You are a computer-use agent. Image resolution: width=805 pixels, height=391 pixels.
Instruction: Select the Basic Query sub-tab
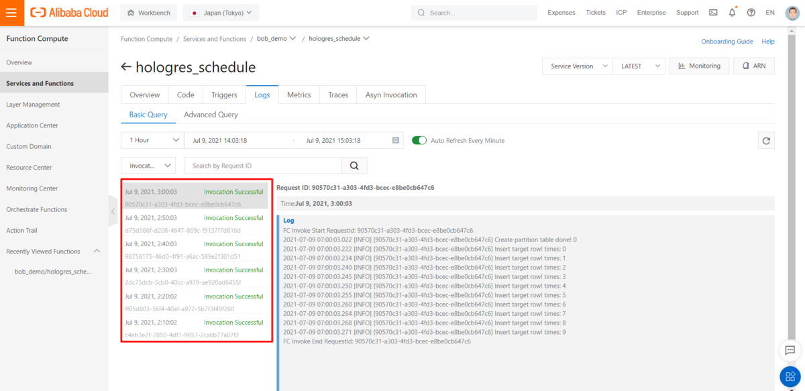(148, 115)
